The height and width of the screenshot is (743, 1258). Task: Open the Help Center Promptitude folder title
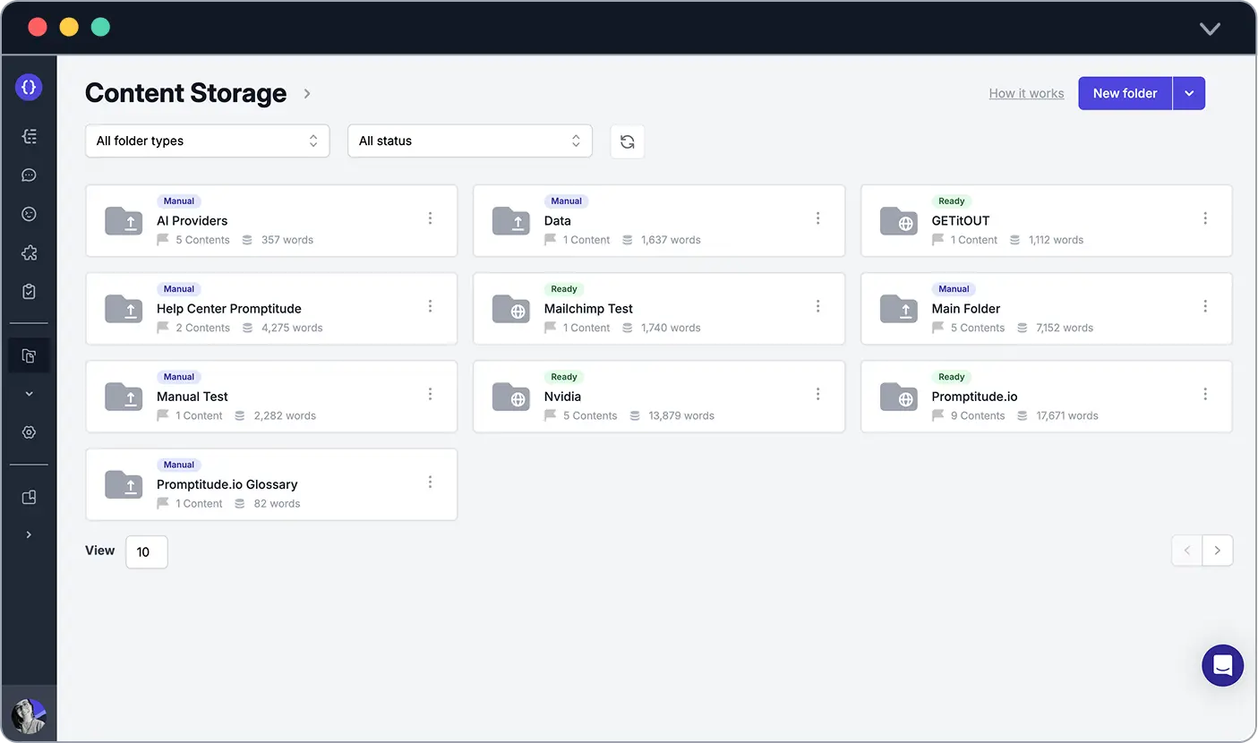pyautogui.click(x=229, y=309)
